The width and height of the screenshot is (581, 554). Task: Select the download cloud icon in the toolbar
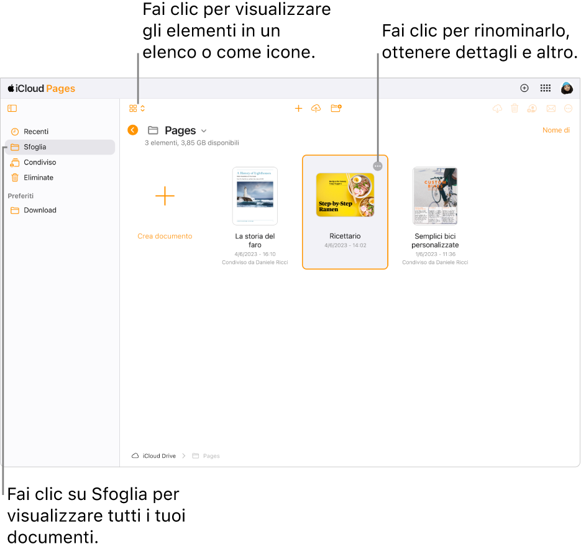496,108
